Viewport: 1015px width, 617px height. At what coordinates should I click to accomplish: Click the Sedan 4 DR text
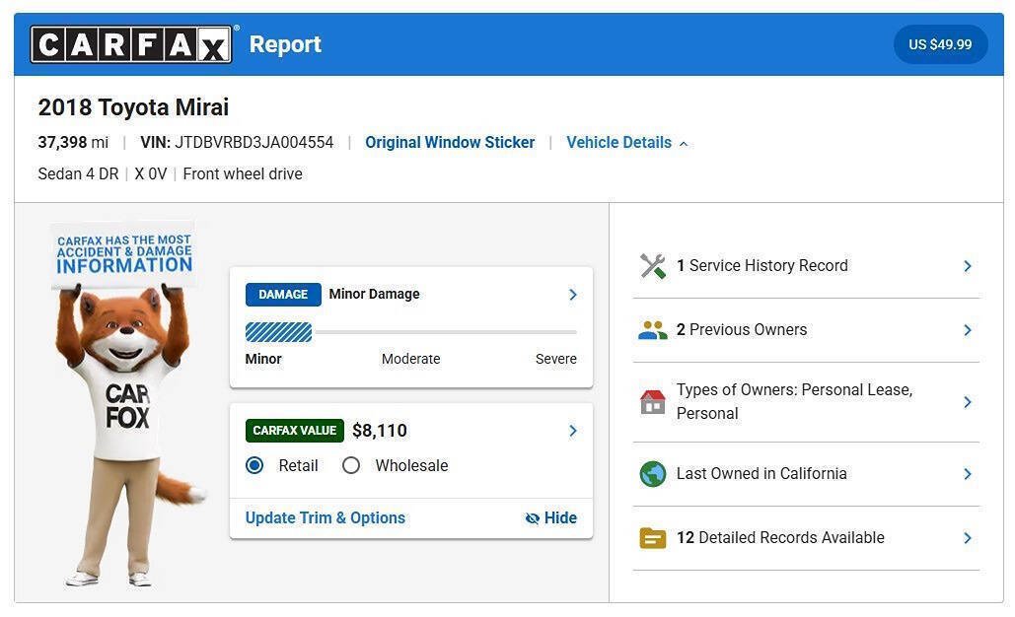coord(78,174)
